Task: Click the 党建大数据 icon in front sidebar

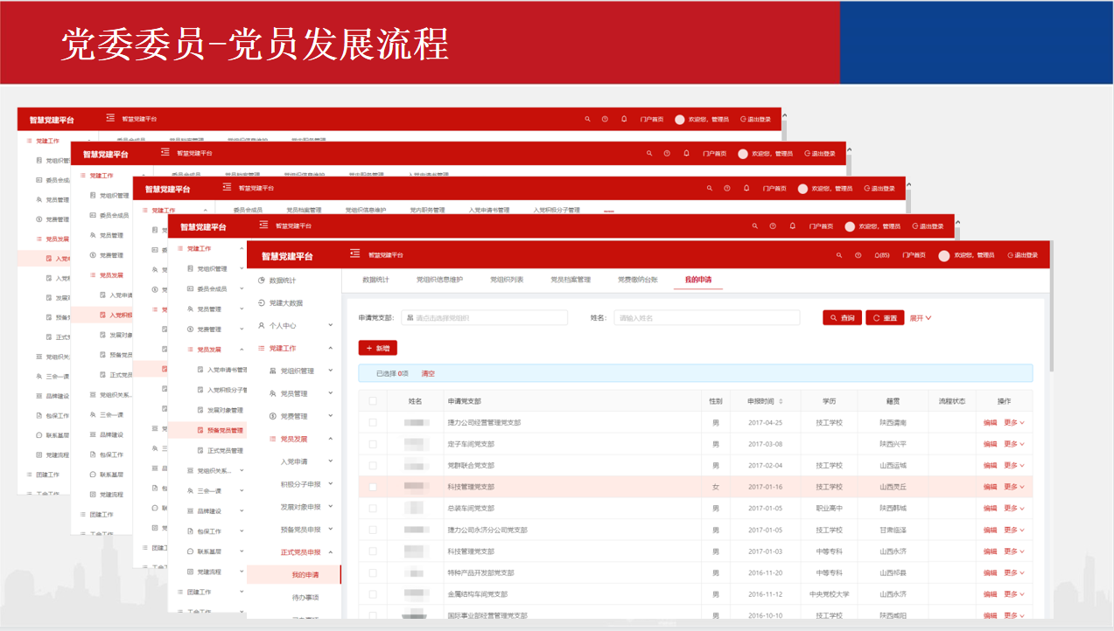Action: click(x=262, y=302)
